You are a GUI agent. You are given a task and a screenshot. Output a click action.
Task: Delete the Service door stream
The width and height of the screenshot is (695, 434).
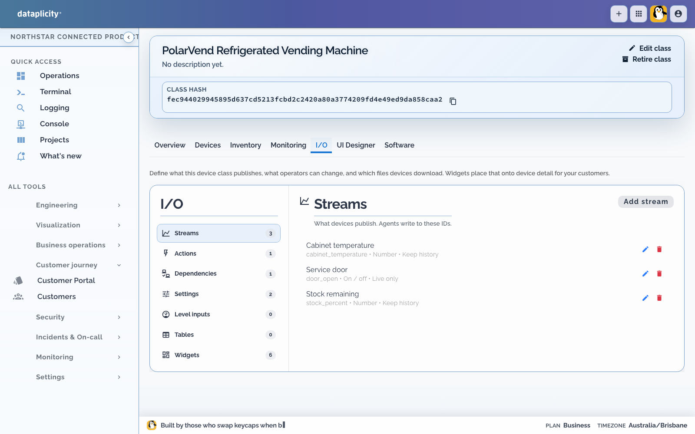click(x=659, y=273)
